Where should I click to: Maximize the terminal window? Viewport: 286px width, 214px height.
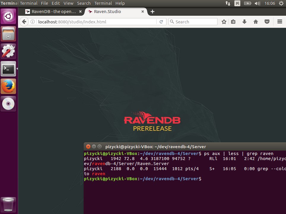[x=99, y=146]
